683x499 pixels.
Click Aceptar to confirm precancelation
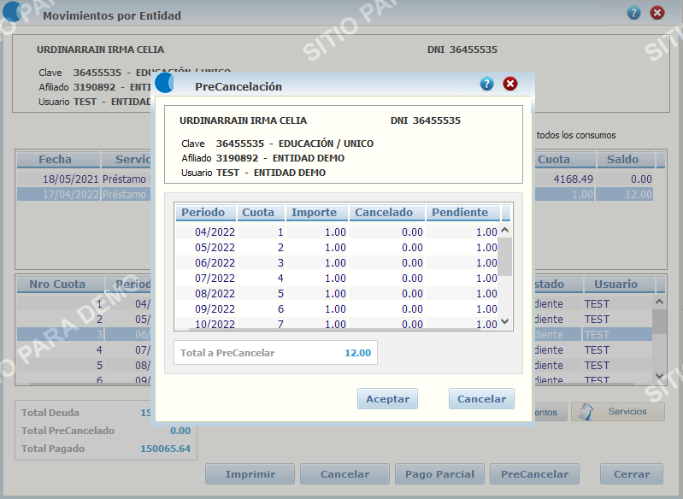[x=387, y=399]
